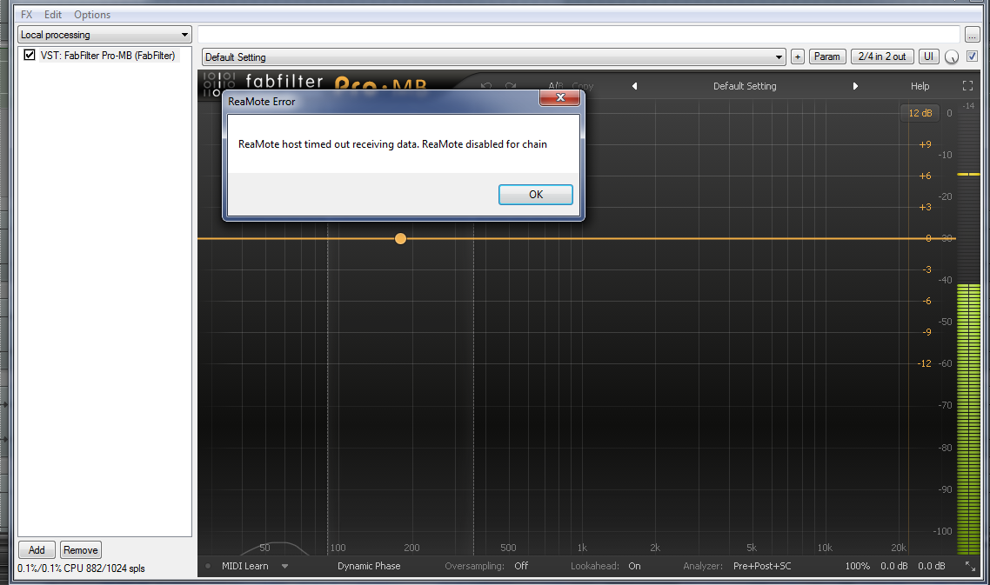
Task: Open the Analyzer Pre+Post+SC options
Action: (x=762, y=566)
